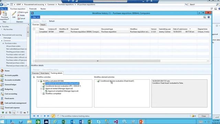This screenshot has width=220, height=124.
Task: Switch to Purchase requisition ribbon tab
Action: tap(18, 9)
